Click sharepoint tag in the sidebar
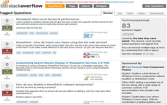The height and width of the screenshot is (105, 167). coord(128,34)
